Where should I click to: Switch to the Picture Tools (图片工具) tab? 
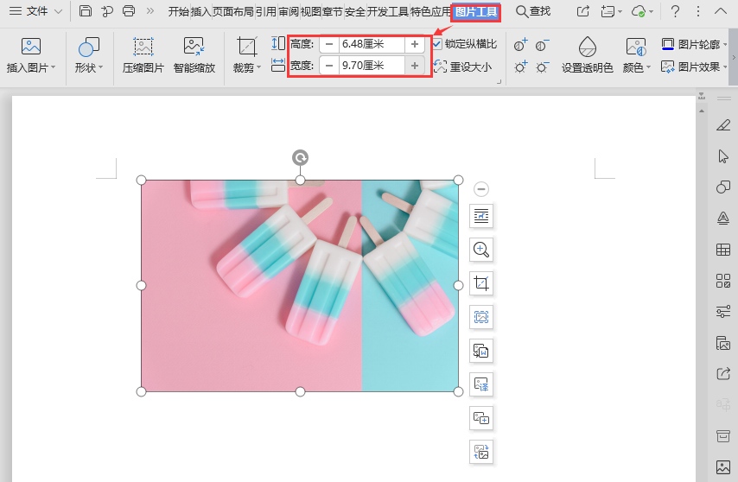pyautogui.click(x=476, y=11)
